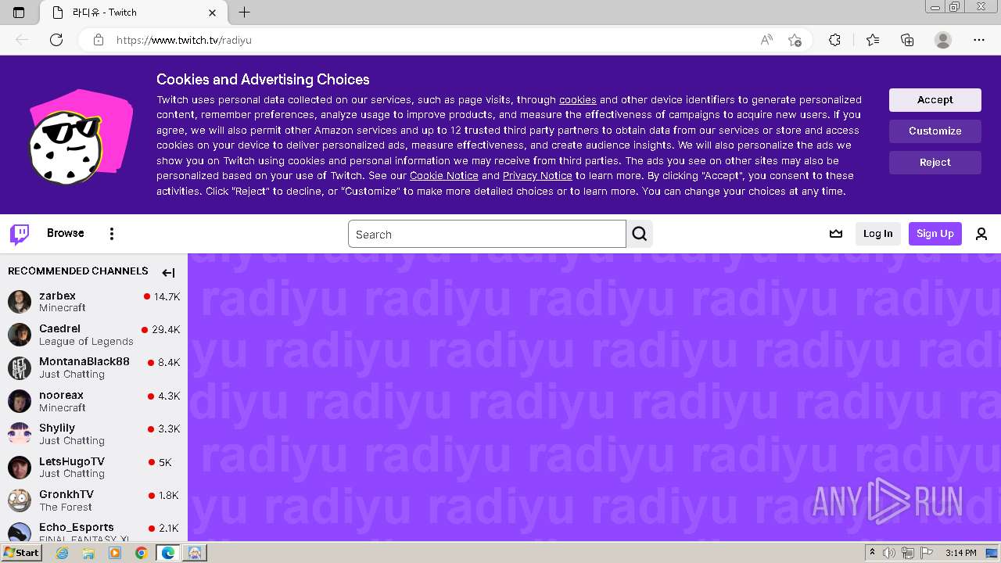Open the Twitch home logo
This screenshot has width=1001, height=563.
pos(20,234)
